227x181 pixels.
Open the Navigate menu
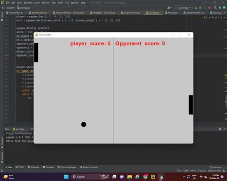(x=28, y=3)
